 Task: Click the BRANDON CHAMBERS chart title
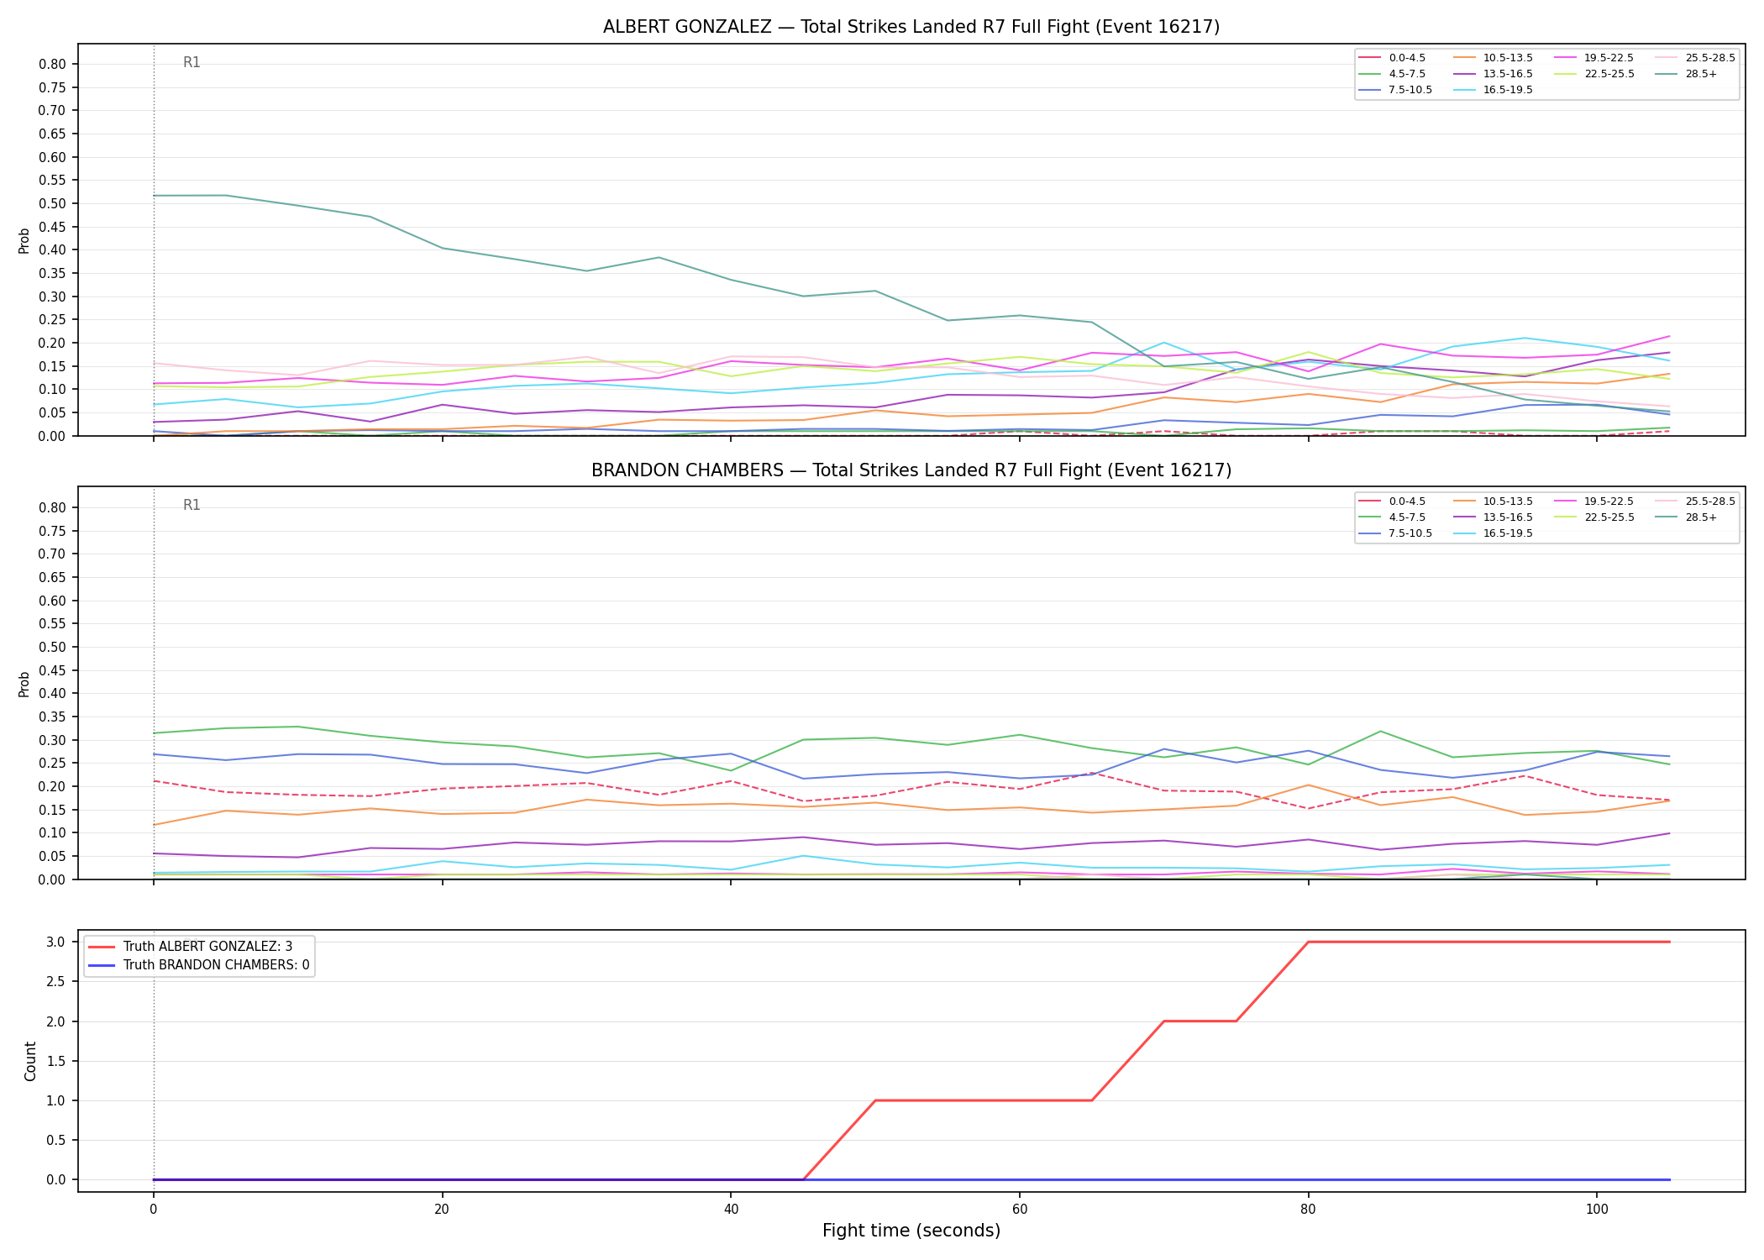tap(911, 470)
